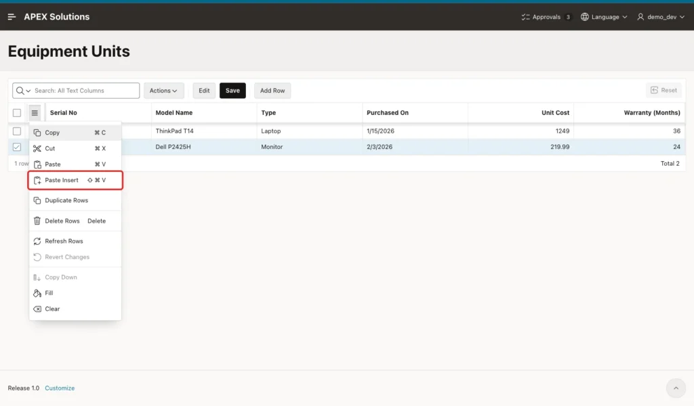
Task: Select Revert Changes menu entry
Action: (75, 257)
